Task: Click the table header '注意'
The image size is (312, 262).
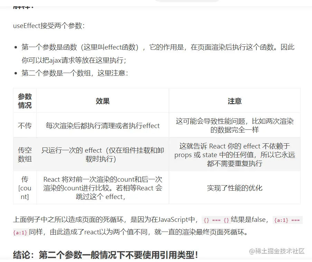Action: tap(235, 101)
